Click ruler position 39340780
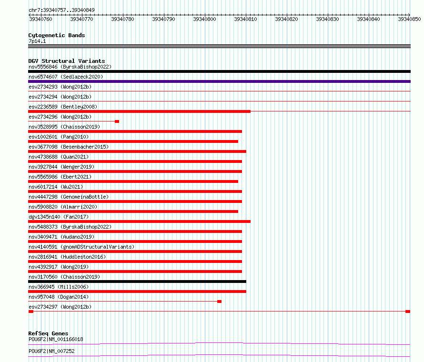The image size is (424, 362). pos(122,19)
